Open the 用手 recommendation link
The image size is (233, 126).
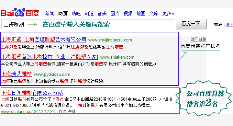(229, 24)
